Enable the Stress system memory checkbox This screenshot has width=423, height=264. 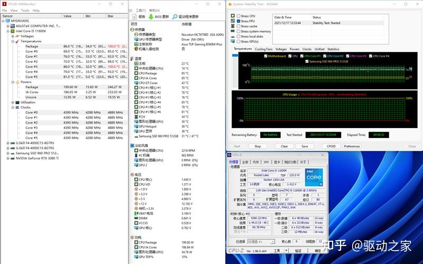(238, 31)
